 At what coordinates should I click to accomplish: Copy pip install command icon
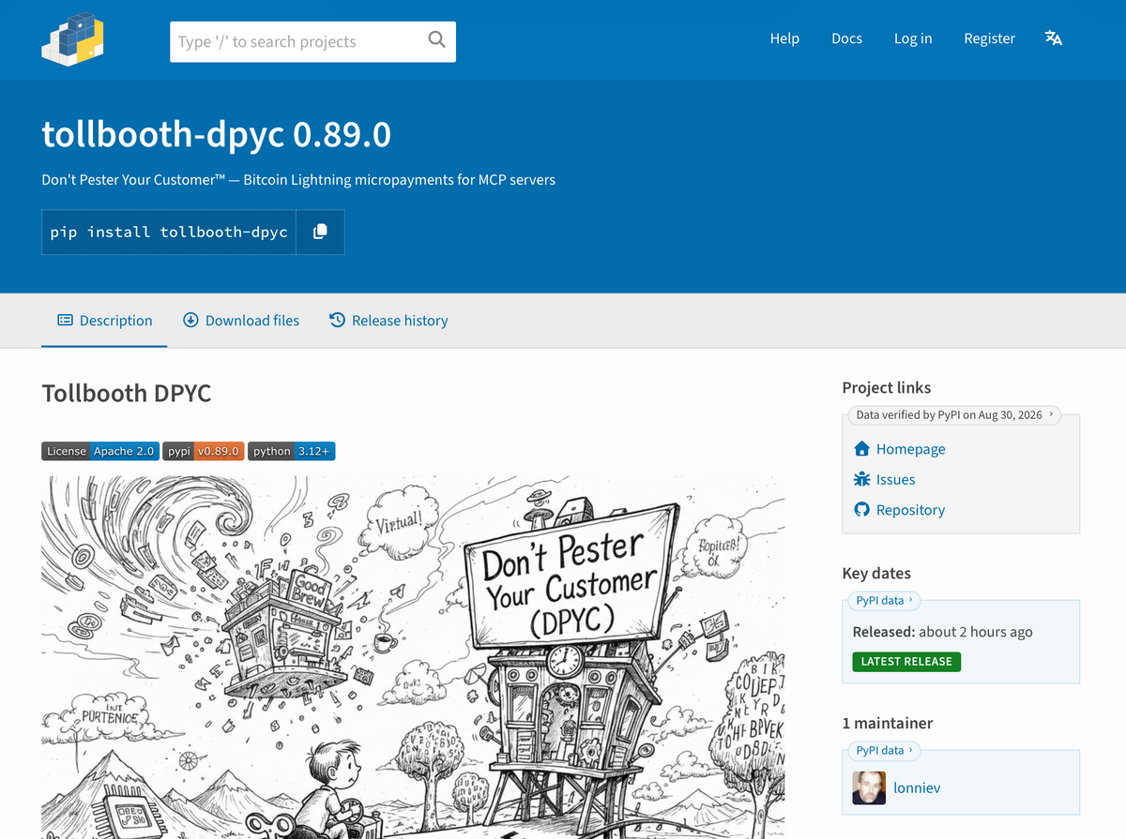point(320,232)
